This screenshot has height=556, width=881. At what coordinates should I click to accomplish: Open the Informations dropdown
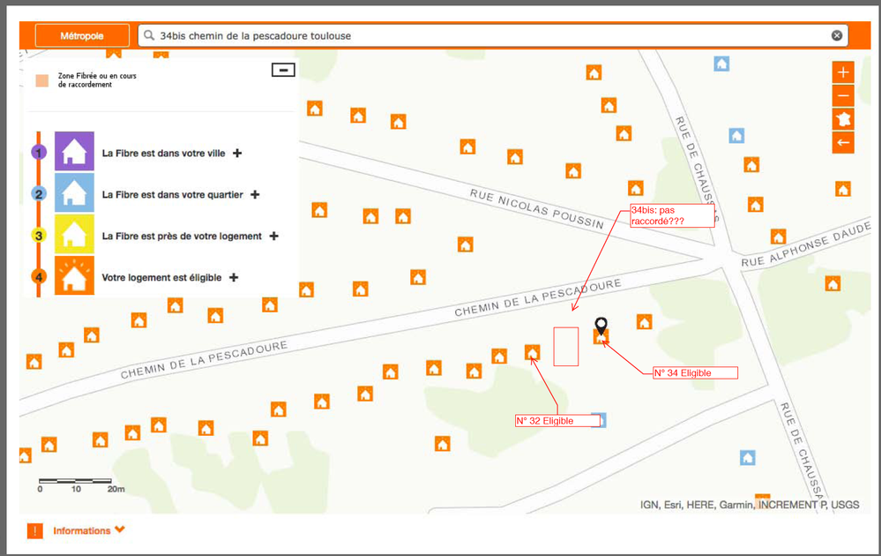[120, 530]
